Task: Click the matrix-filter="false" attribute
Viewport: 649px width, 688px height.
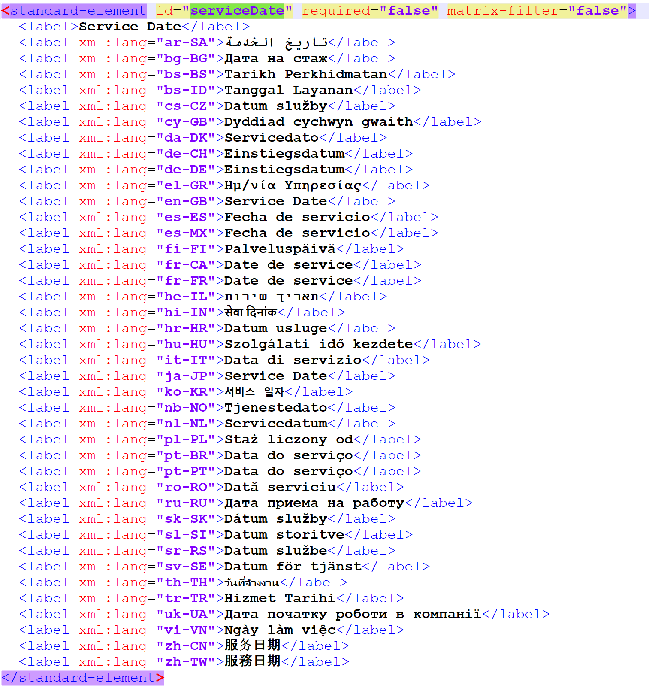Action: 537,11
